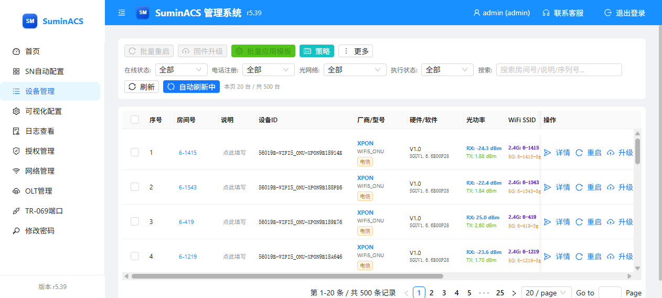The height and width of the screenshot is (298, 662).
Task: Open 详情 for device 6-1543
Action: coord(557,187)
